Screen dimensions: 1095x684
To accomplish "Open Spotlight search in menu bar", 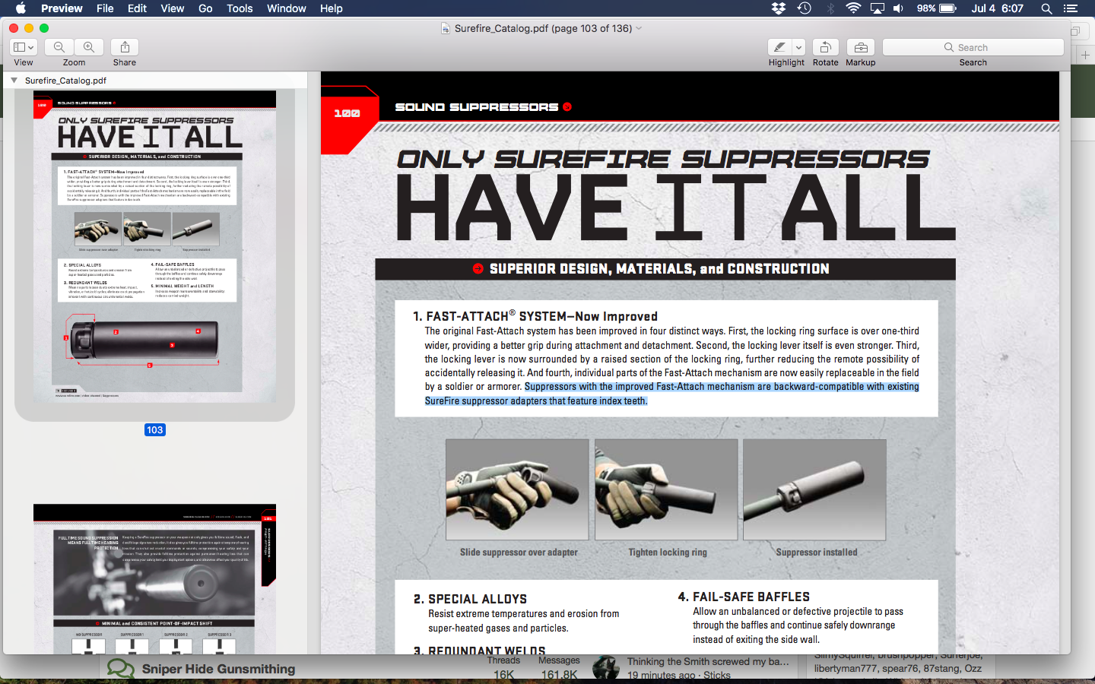I will tap(1046, 8).
